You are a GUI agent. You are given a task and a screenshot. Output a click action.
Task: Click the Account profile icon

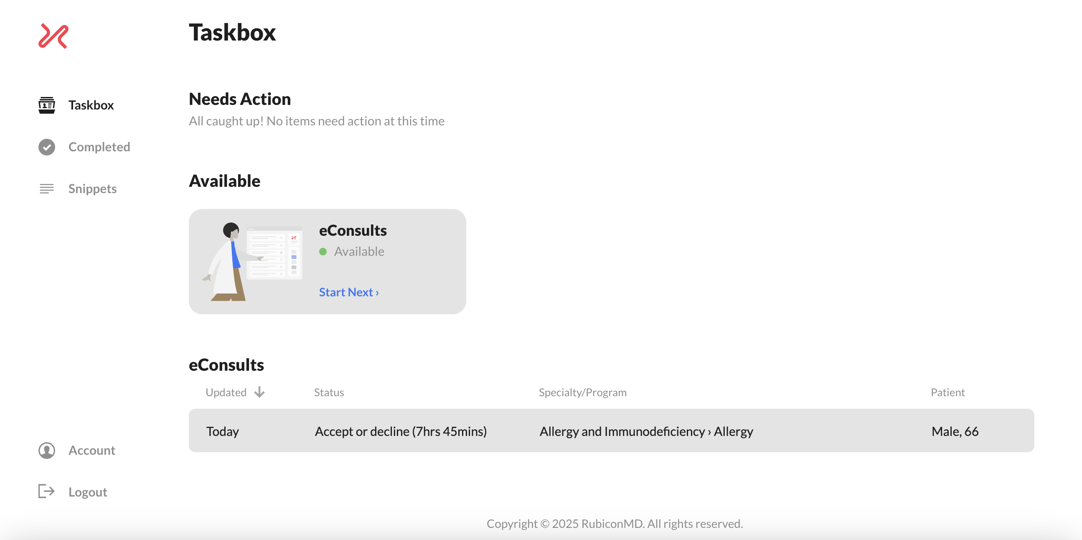click(47, 451)
